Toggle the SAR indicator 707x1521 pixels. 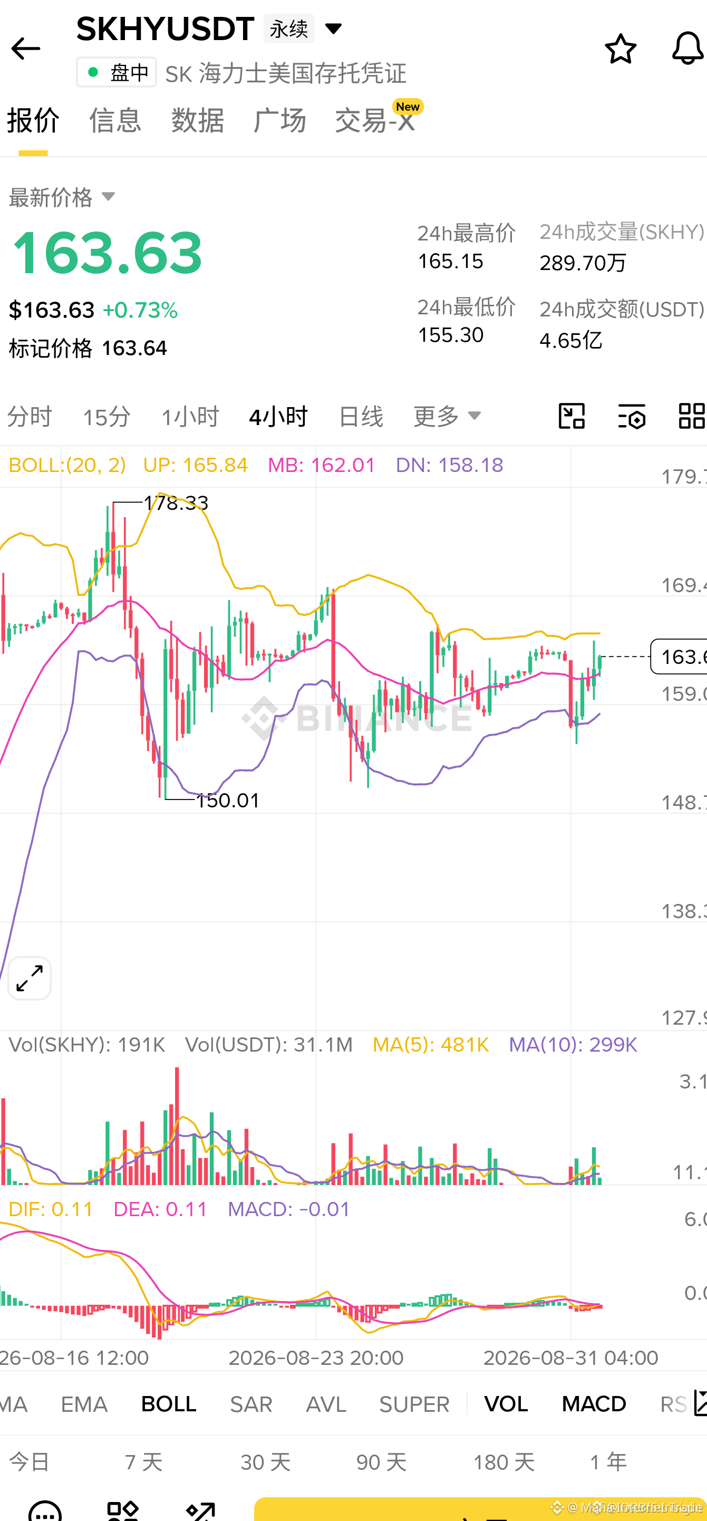(251, 1403)
